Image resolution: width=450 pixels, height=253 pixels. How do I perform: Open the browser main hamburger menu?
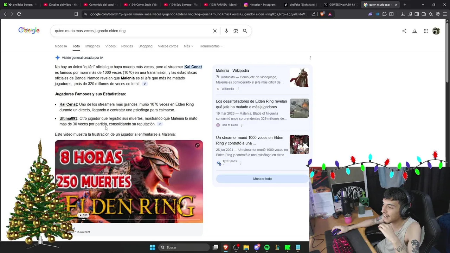click(x=445, y=14)
